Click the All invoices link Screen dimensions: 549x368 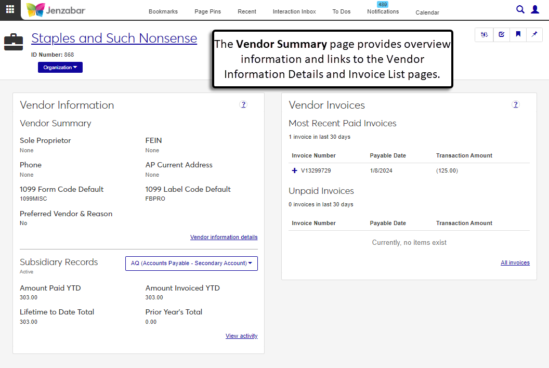pos(515,263)
